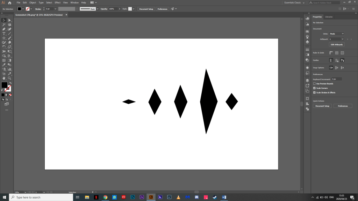Choose the Zoom tool magnifier
Screen dimensions: 358x201
click(9, 78)
